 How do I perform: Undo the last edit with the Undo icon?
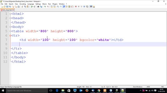(32, 6)
